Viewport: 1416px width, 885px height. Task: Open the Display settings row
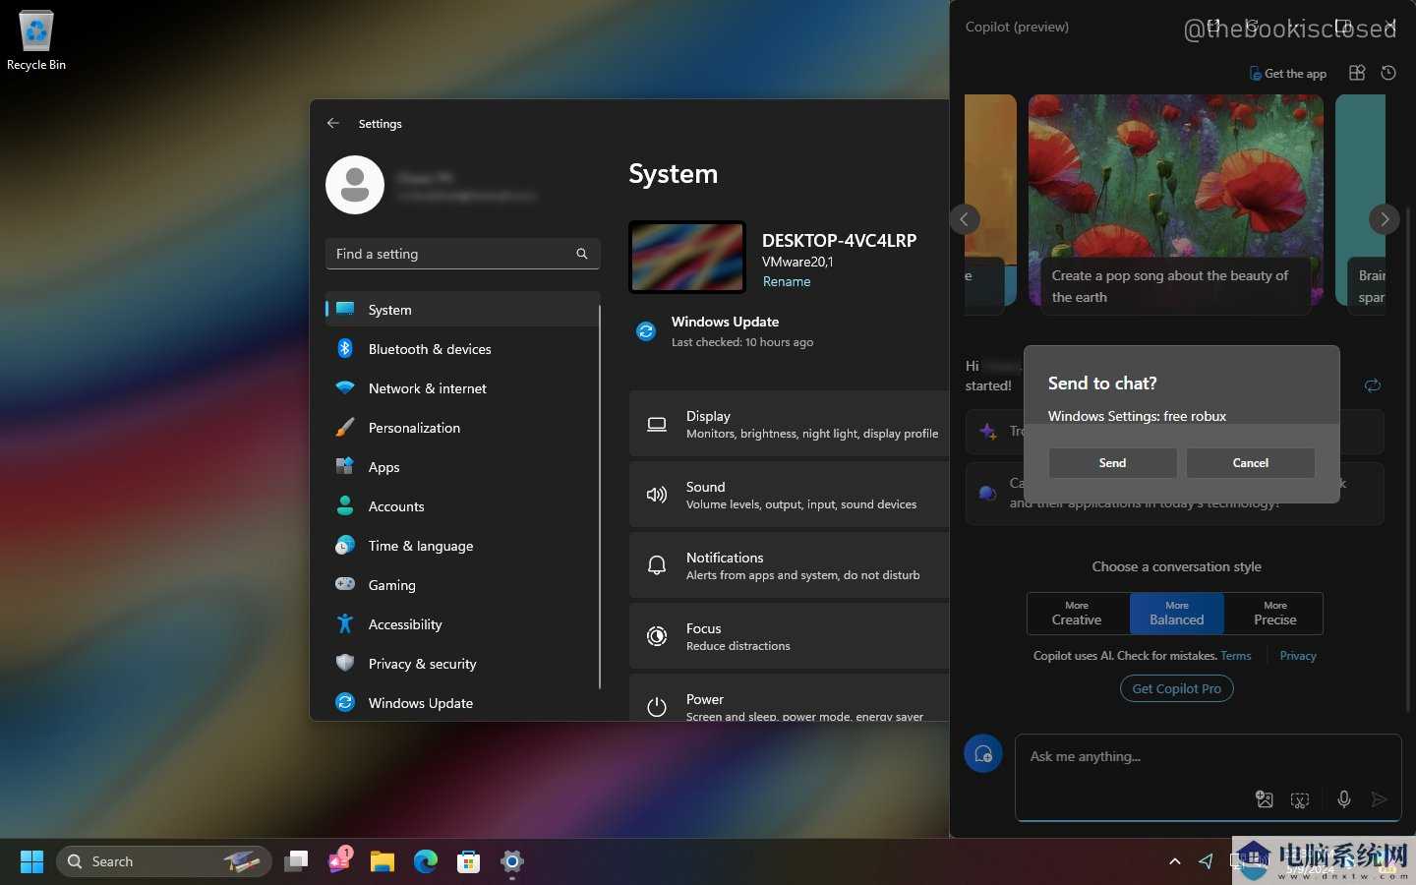[789, 424]
